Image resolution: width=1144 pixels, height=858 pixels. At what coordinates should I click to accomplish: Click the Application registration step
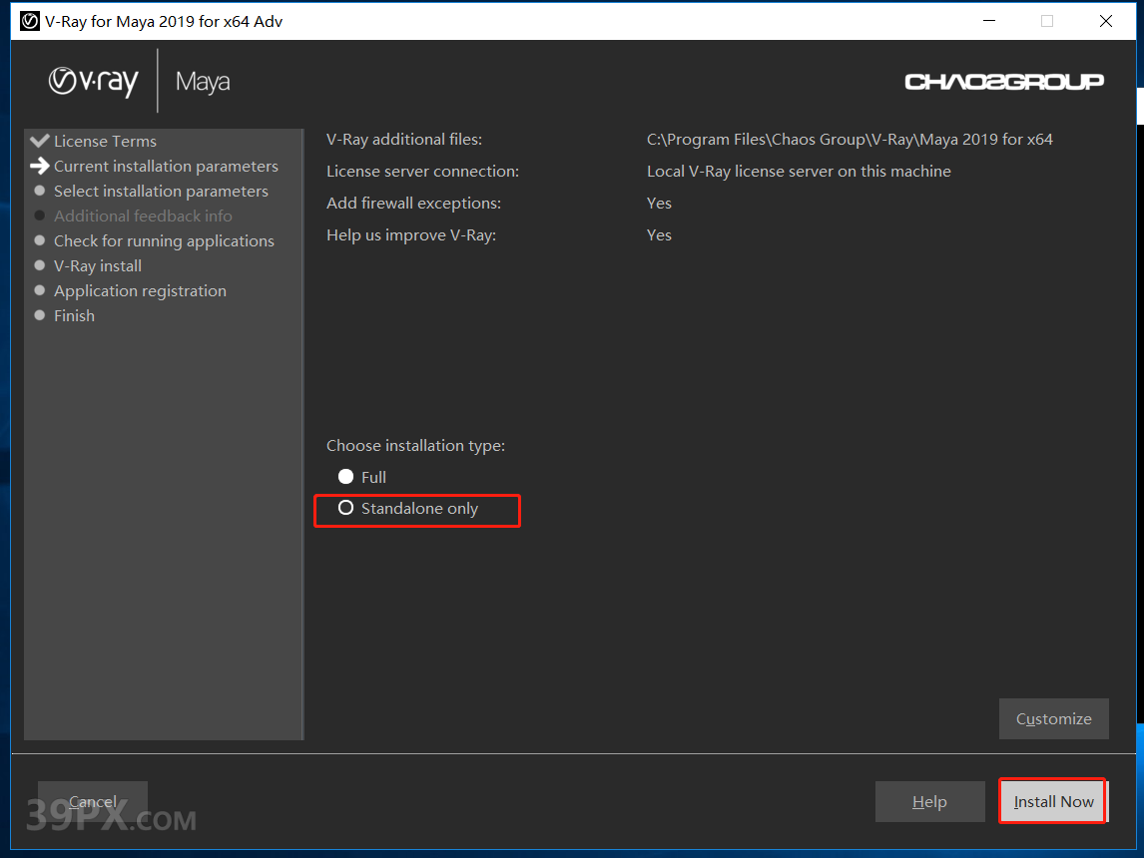coord(140,291)
